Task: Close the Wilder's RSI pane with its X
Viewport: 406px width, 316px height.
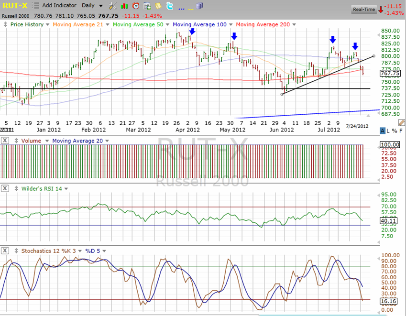Action: pos(5,188)
